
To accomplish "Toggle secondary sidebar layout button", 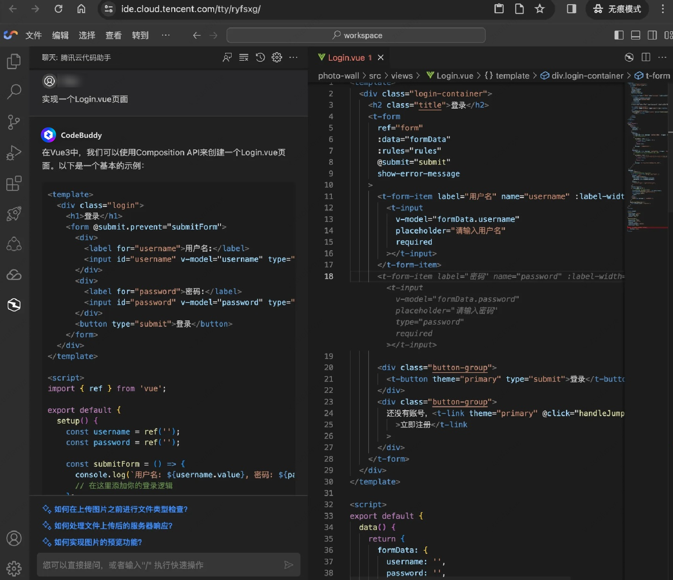I will pyautogui.click(x=652, y=35).
